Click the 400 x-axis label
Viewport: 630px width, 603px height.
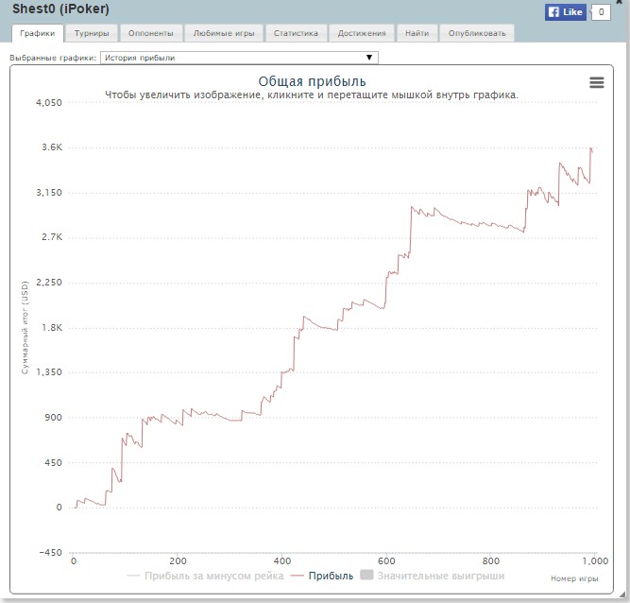pos(282,561)
